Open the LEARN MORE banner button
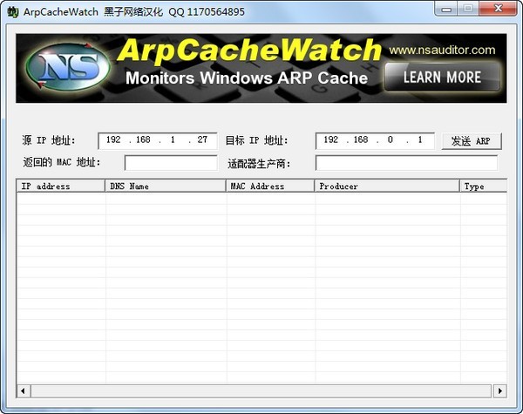The image size is (523, 414). (442, 77)
